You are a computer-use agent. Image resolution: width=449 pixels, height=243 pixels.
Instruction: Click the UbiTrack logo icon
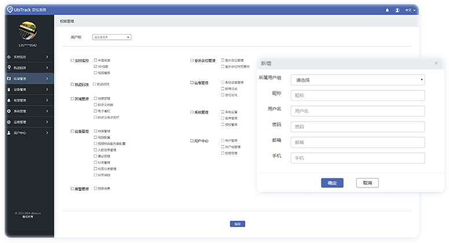[x=10, y=9]
